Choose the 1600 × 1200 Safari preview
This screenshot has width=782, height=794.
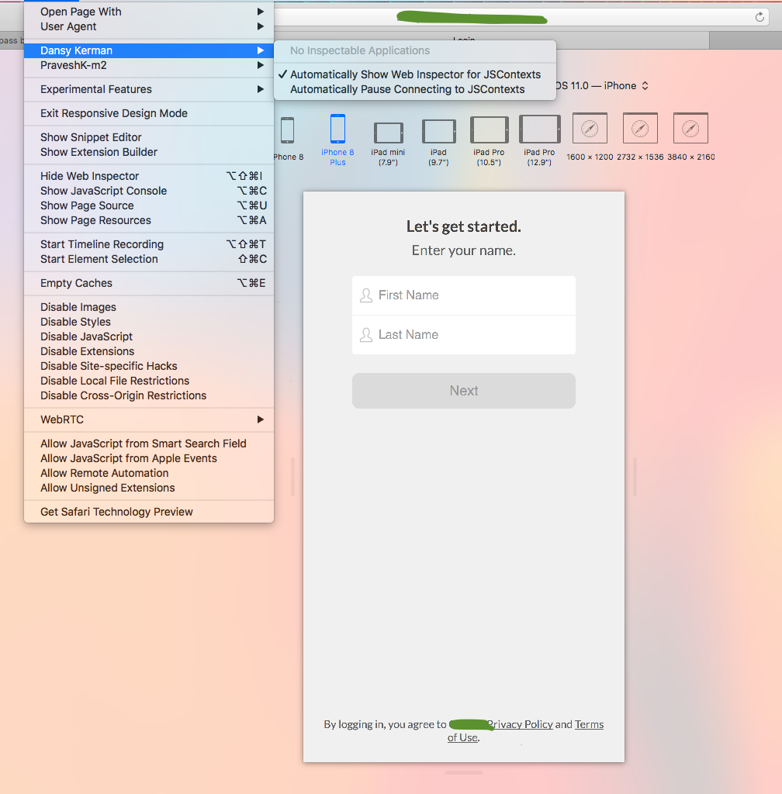pos(589,128)
